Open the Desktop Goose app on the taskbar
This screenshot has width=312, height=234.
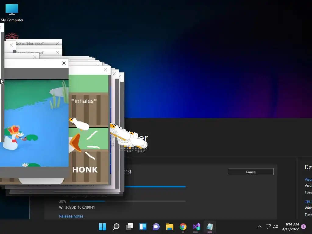tap(210, 226)
